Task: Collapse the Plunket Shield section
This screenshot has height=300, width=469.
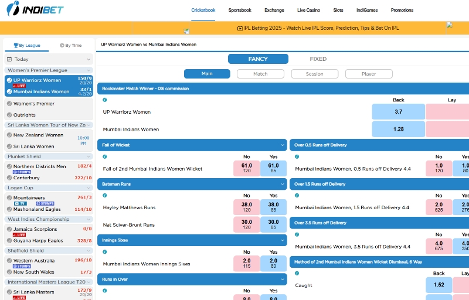Action: 89,156
